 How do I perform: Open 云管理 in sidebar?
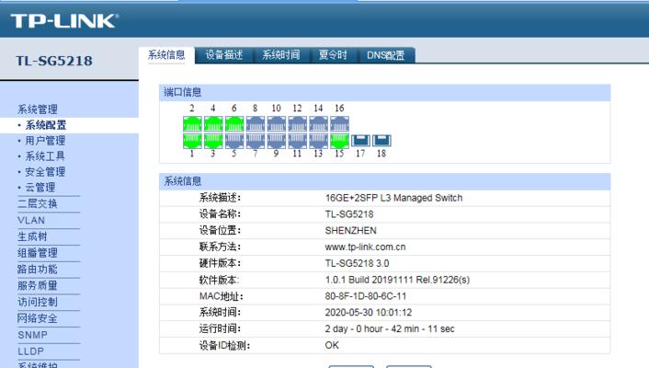[40, 188]
